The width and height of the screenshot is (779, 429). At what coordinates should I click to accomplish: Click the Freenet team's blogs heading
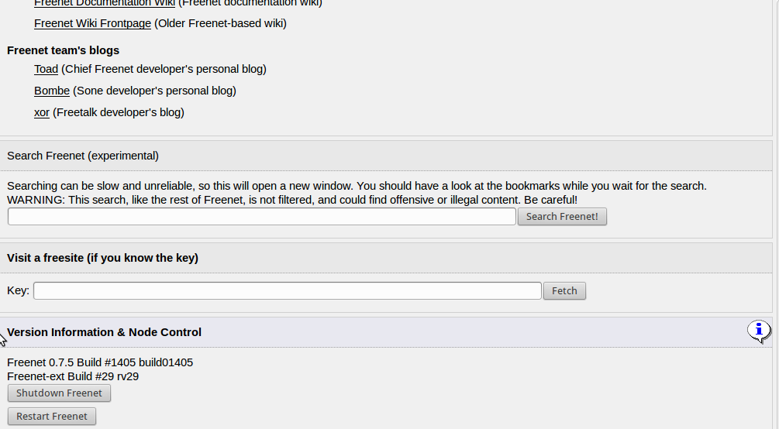[x=63, y=50]
